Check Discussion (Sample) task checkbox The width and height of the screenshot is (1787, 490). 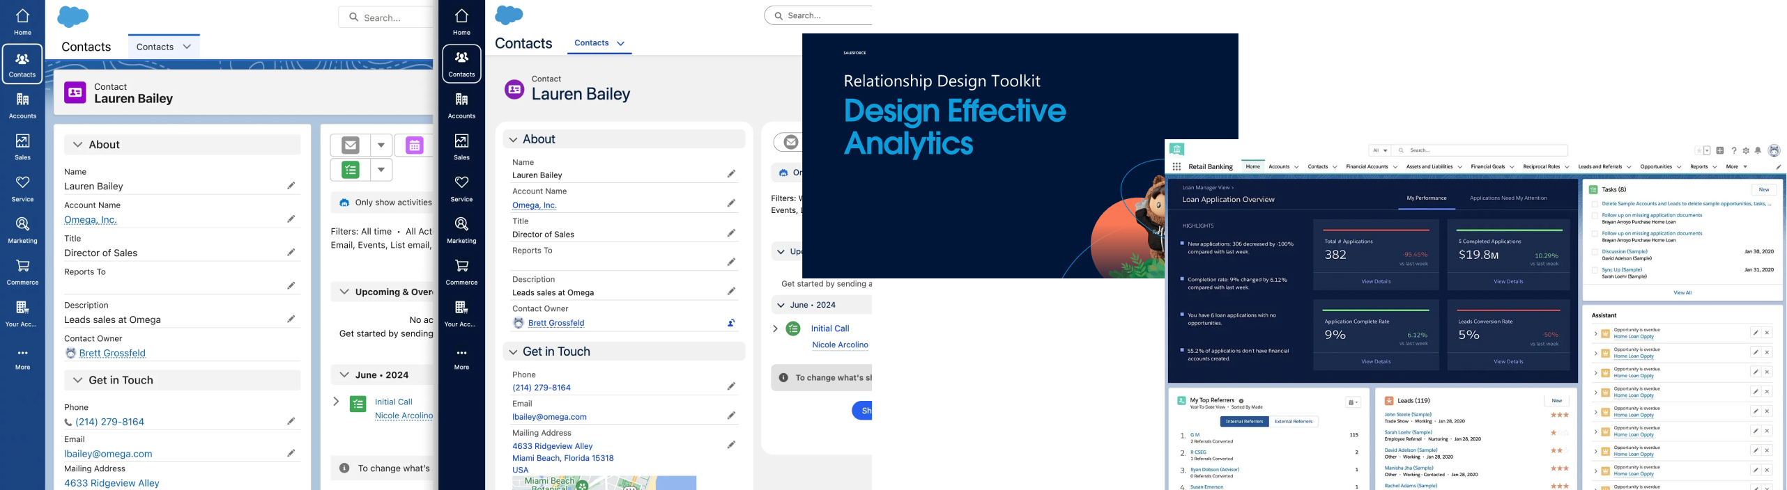click(1595, 252)
